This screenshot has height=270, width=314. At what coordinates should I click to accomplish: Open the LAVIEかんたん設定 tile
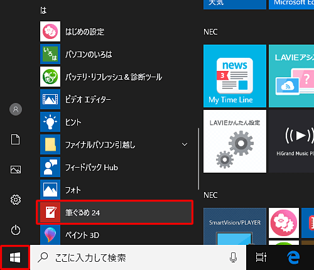coord(235,141)
